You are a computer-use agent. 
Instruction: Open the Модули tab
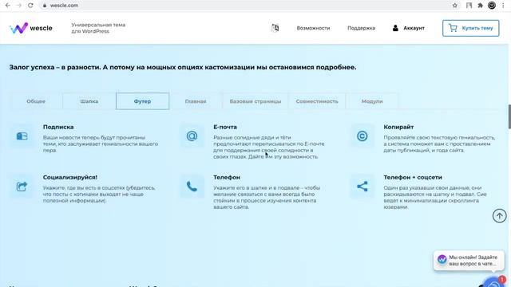pos(372,101)
